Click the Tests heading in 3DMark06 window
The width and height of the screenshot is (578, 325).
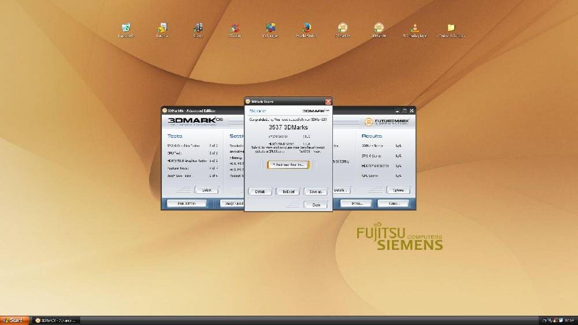pyautogui.click(x=175, y=136)
